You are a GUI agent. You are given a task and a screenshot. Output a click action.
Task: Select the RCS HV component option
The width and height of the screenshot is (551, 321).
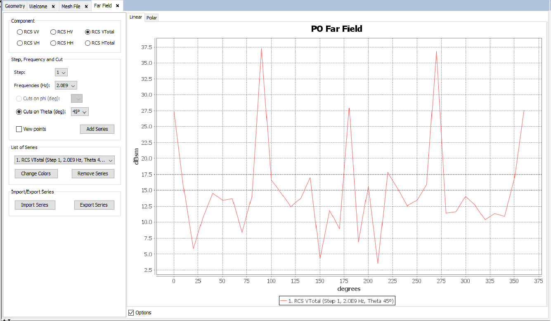(53, 32)
